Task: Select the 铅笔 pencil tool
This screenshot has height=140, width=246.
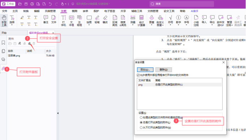Action: 97,19
